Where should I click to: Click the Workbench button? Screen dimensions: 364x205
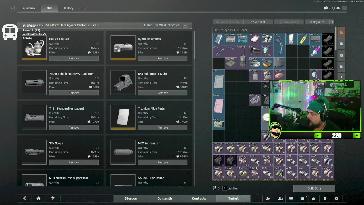click(x=288, y=22)
